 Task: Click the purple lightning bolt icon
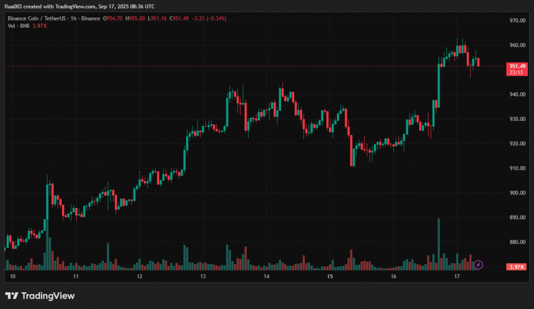click(x=479, y=265)
